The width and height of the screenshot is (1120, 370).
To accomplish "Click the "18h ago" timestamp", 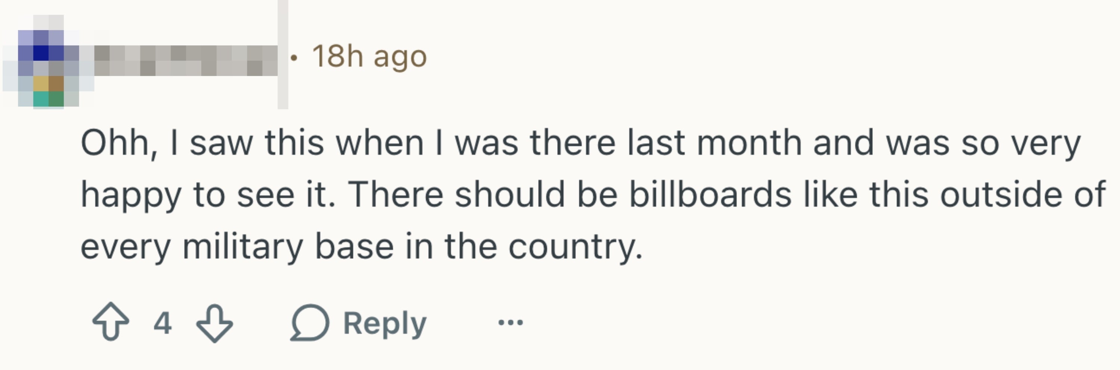I will (x=369, y=56).
